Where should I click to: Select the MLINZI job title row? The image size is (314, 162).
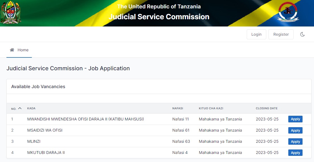[34, 141]
